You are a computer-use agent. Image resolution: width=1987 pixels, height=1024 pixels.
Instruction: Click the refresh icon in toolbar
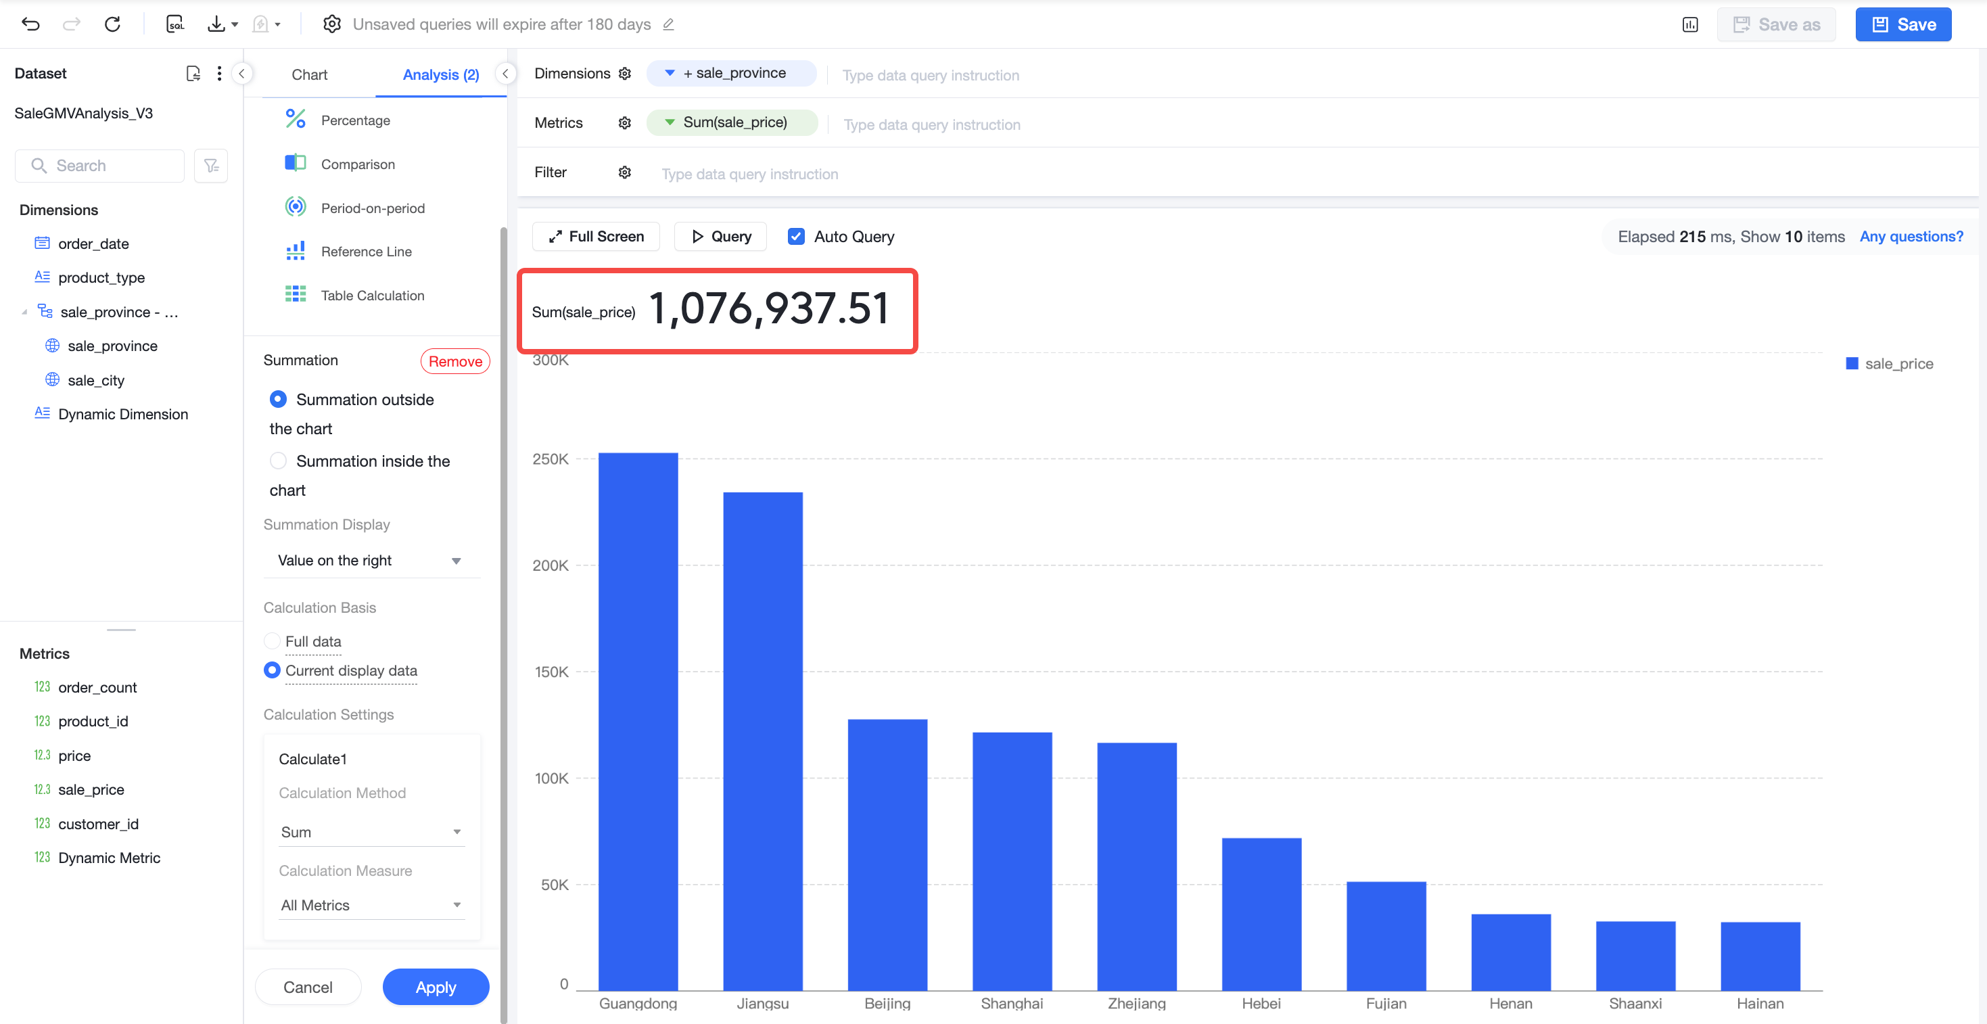[113, 24]
